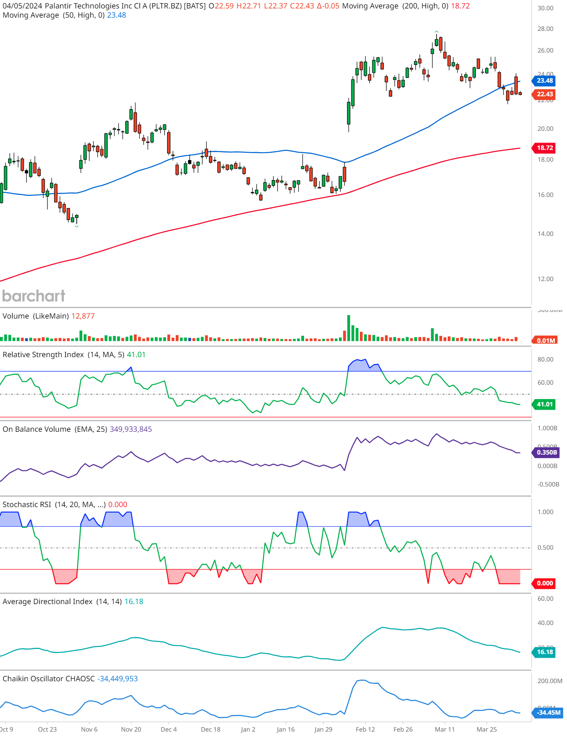The width and height of the screenshot is (567, 736).
Task: Click the -34.45M Chaikin Oscillator badge
Action: pyautogui.click(x=548, y=713)
